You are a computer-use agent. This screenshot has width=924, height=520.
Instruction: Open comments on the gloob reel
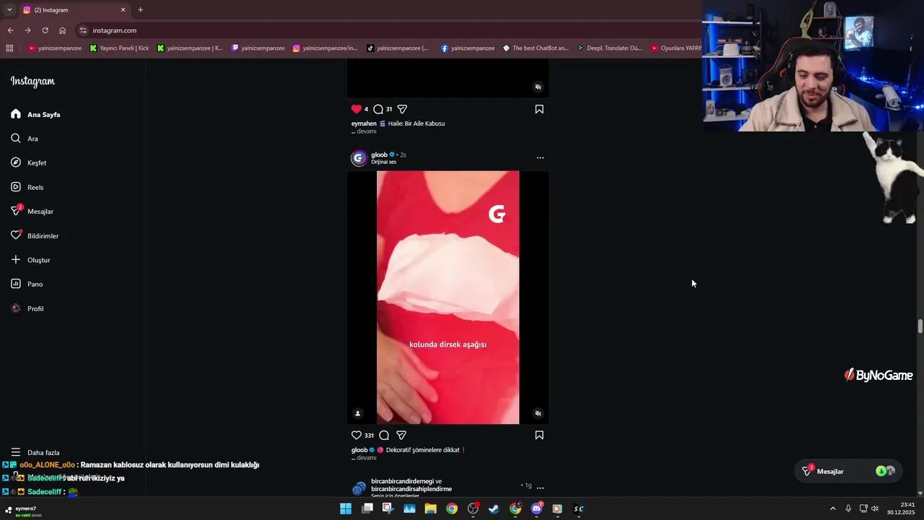[x=383, y=435]
